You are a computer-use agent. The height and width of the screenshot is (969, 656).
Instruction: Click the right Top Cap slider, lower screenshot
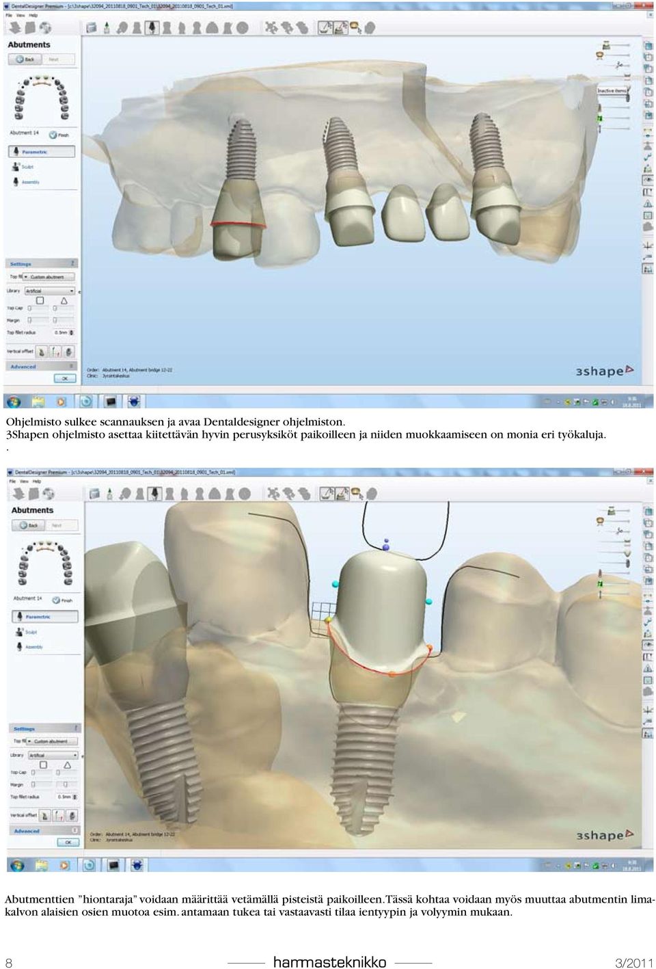[x=68, y=773]
